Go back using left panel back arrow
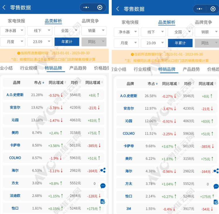Image resolution: width=219 pixels, height=214 pixels. pos(4,7)
